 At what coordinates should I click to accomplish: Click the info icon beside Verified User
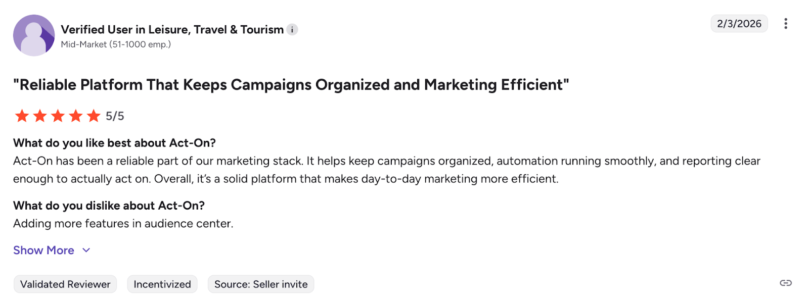coord(292,30)
